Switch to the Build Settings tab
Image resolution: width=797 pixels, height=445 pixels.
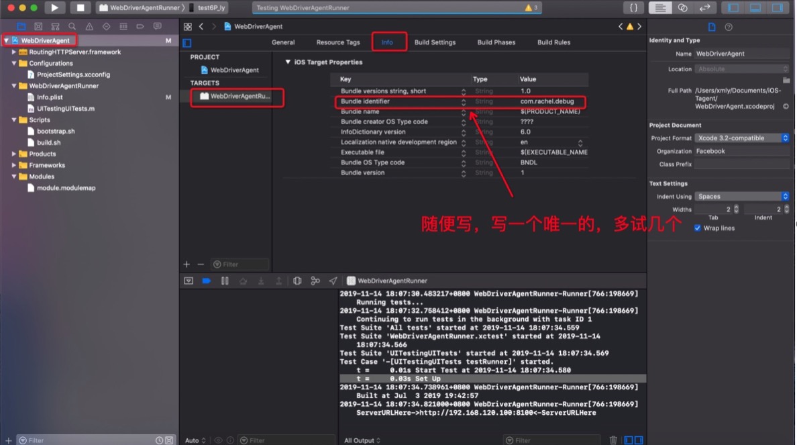[435, 42]
